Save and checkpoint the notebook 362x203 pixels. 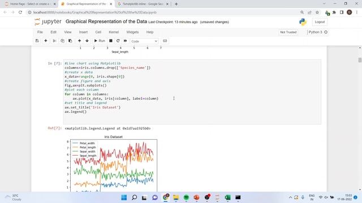[37, 41]
